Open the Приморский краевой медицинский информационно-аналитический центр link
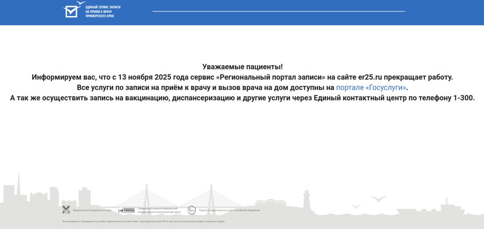This screenshot has height=229, width=484. click(x=157, y=210)
